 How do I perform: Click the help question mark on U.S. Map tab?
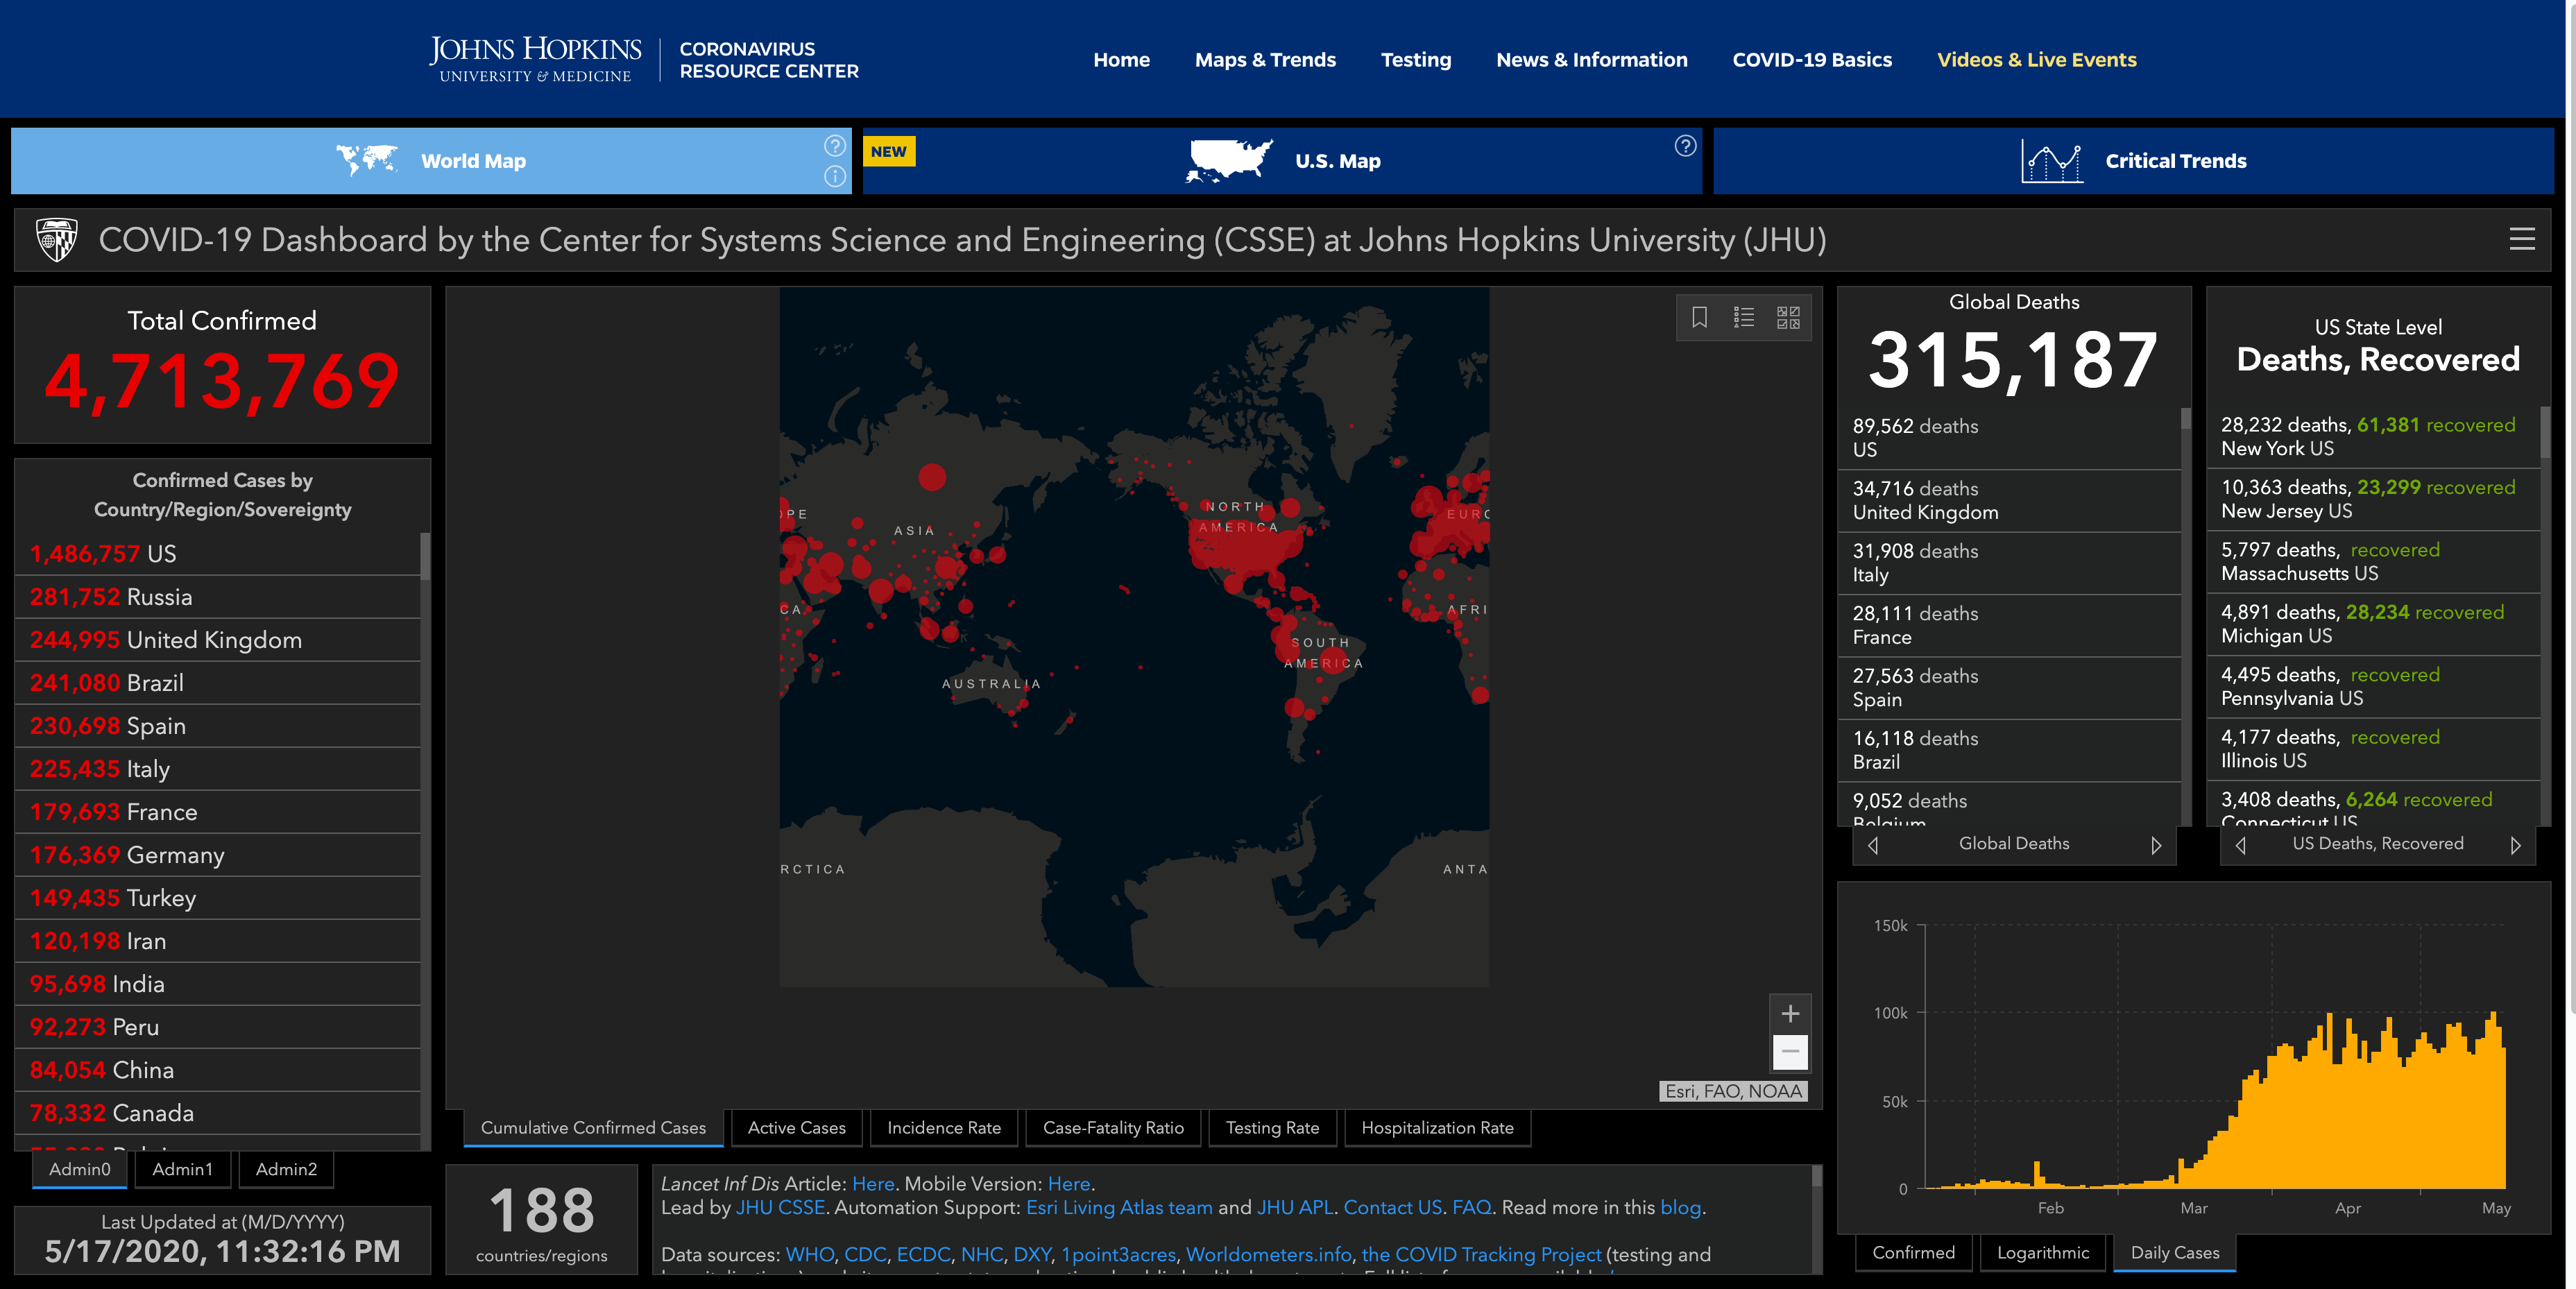1685,146
